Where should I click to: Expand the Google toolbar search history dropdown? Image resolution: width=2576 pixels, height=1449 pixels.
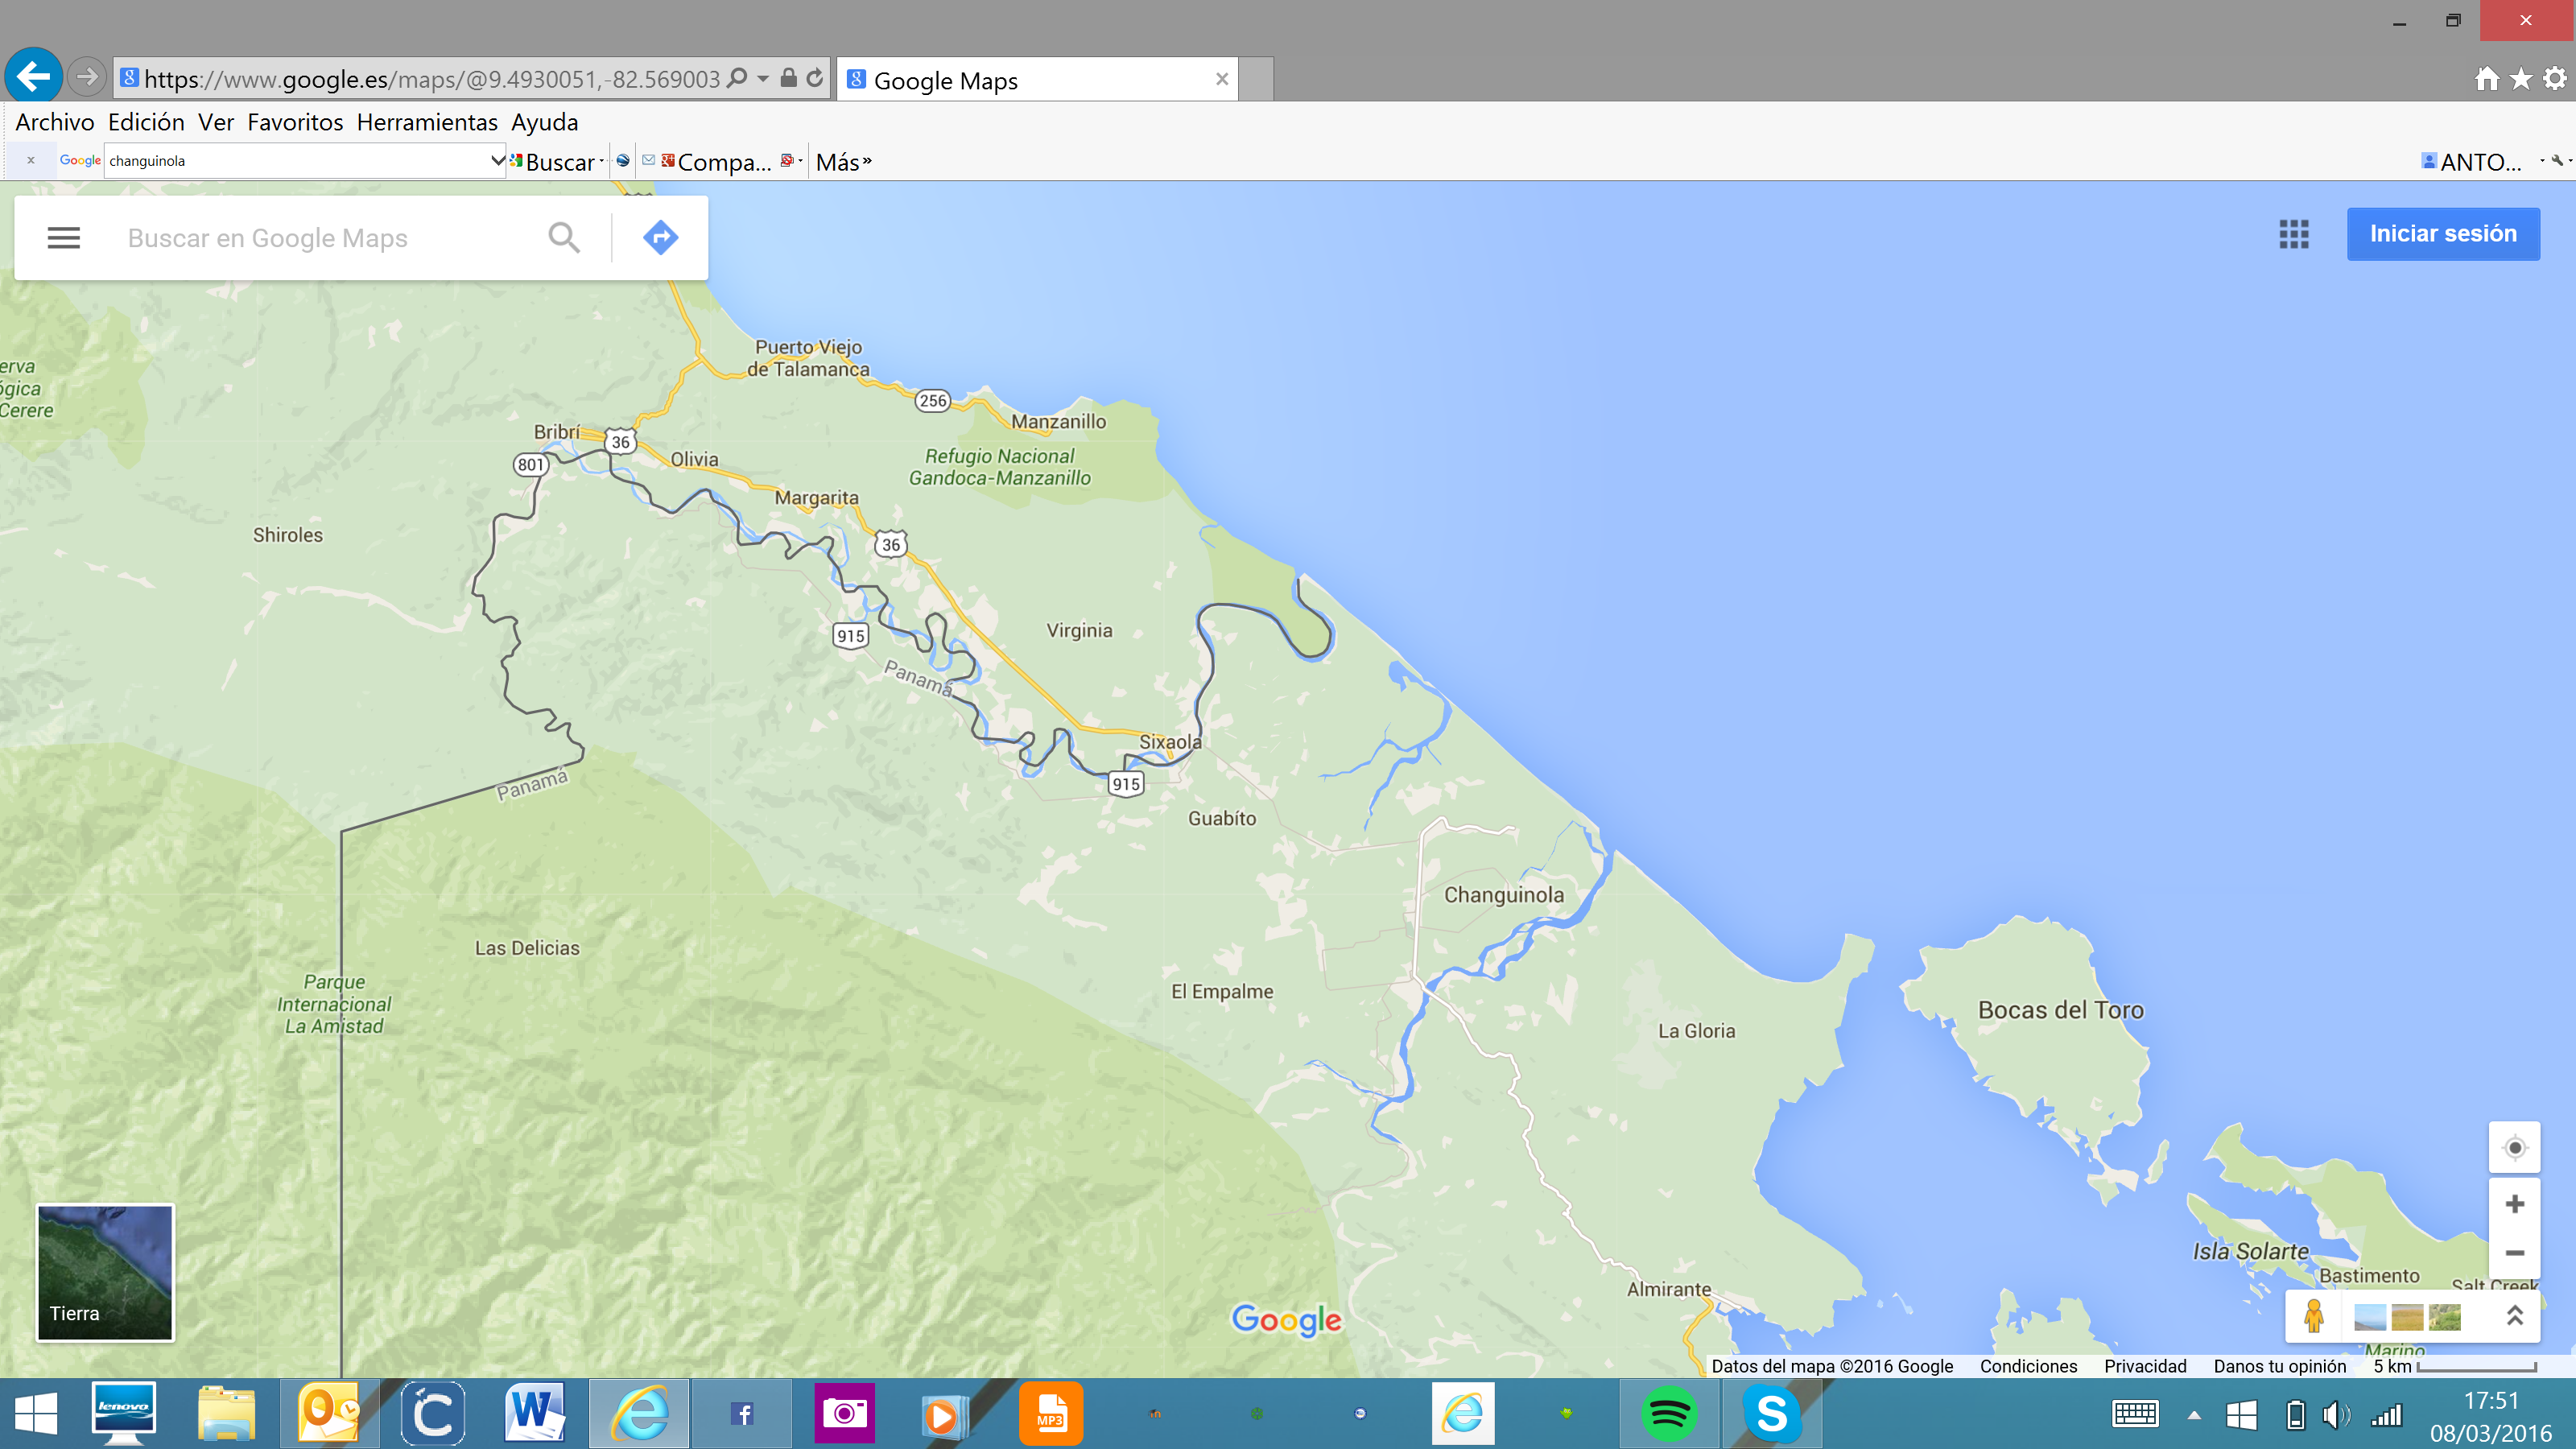click(x=497, y=160)
